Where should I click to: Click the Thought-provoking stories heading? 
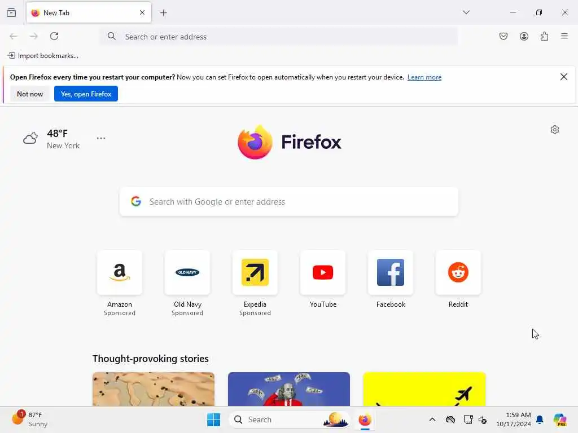click(x=150, y=359)
